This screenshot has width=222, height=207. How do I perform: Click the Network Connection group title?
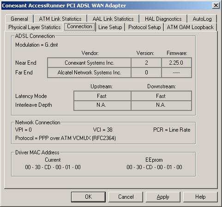pos(38,122)
